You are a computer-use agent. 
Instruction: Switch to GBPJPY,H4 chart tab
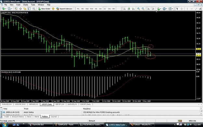click(x=60, y=104)
